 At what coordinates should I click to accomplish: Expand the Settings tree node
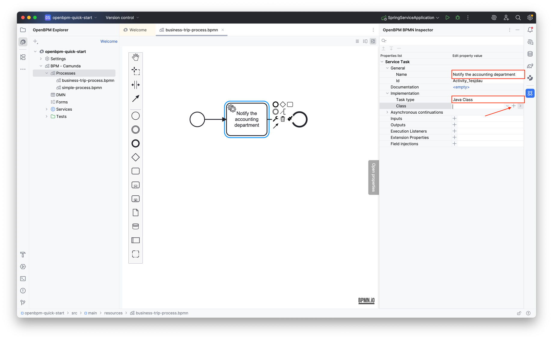click(41, 59)
